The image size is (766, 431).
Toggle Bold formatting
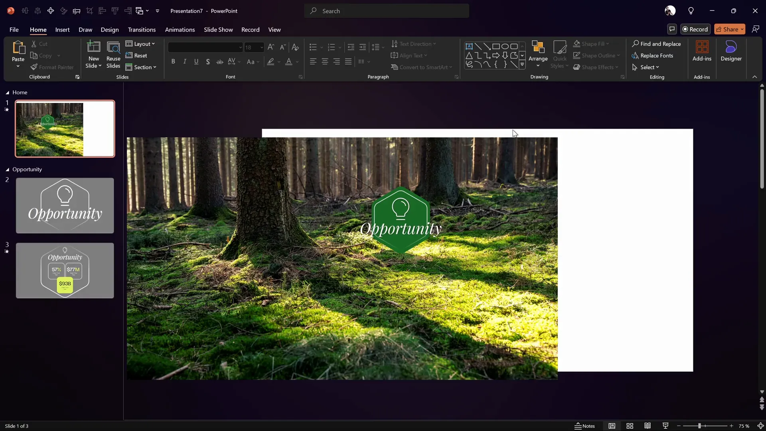click(x=173, y=61)
